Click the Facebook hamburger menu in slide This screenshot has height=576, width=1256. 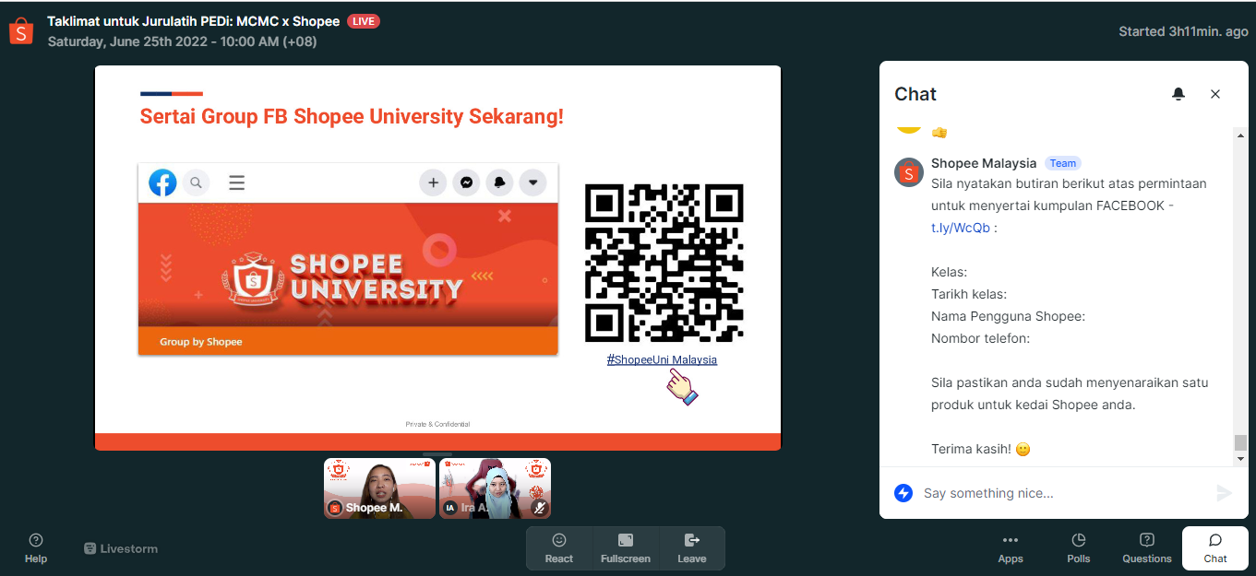(236, 182)
